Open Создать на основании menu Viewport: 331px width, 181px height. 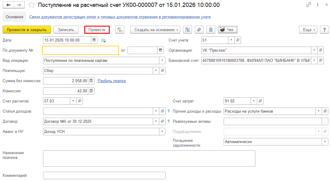(x=155, y=30)
